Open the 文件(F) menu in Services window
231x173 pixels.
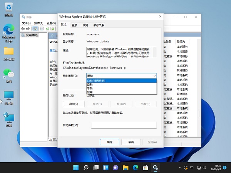coord(26,23)
